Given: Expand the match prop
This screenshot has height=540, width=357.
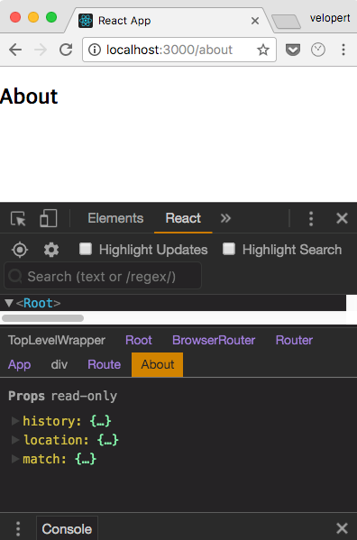Looking at the screenshot, I should (14, 459).
